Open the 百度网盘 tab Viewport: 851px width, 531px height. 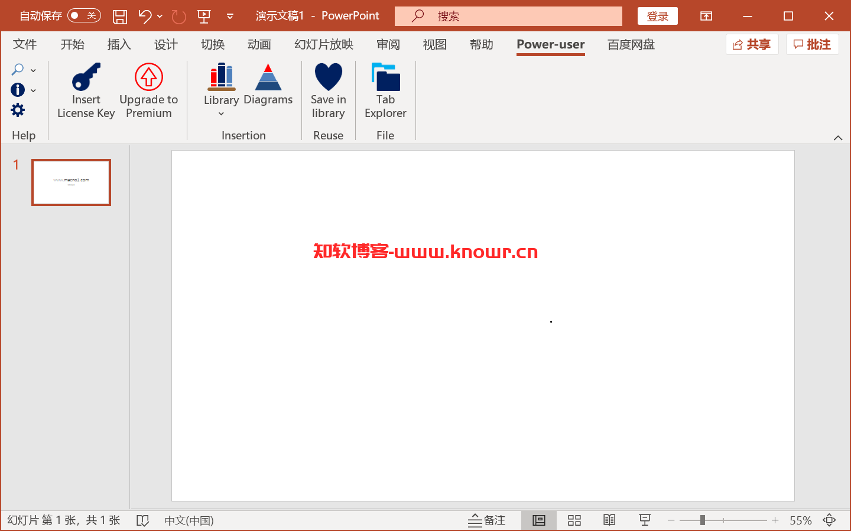click(631, 44)
